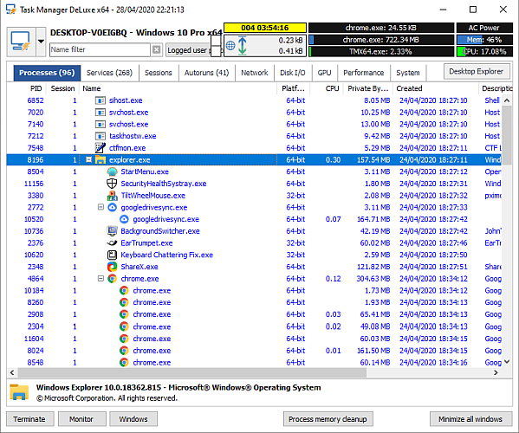The height and width of the screenshot is (433, 519).
Task: Sort by PID column header
Action: (x=36, y=88)
